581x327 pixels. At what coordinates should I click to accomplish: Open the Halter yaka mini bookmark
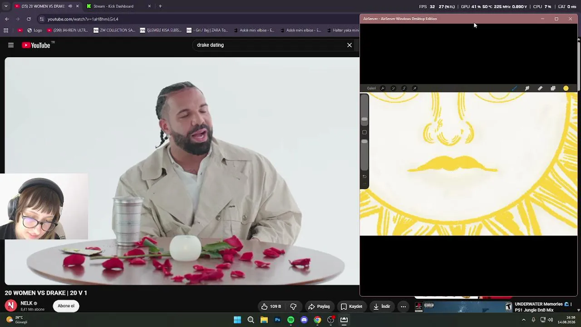(x=342, y=30)
